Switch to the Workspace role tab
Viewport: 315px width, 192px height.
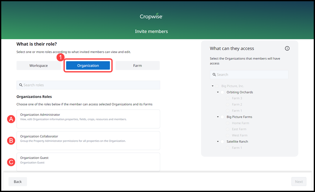pos(38,66)
